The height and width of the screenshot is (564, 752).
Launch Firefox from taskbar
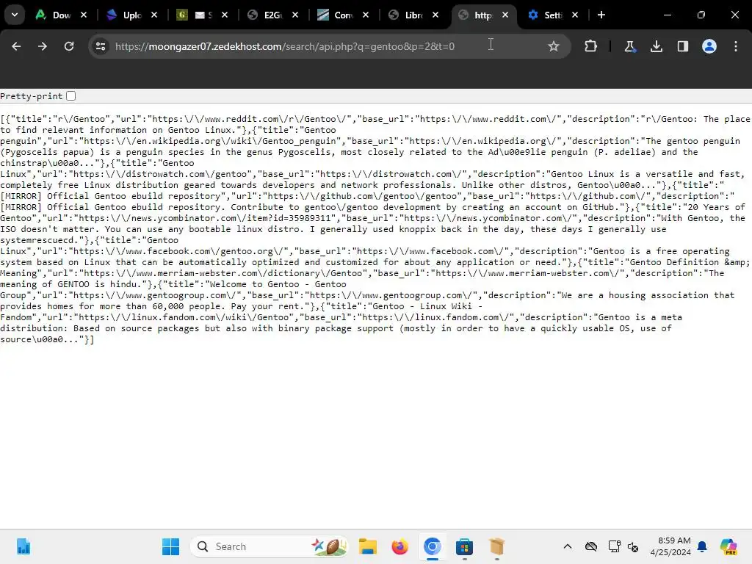tap(400, 546)
